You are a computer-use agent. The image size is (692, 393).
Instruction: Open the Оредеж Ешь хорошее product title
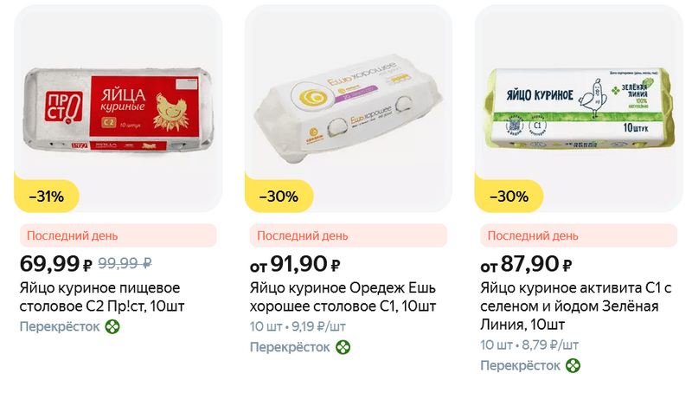343,297
